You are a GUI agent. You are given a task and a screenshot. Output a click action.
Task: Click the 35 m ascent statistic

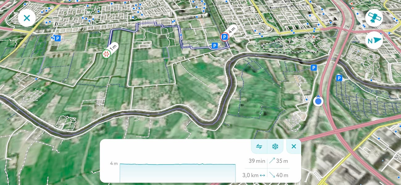point(279,161)
